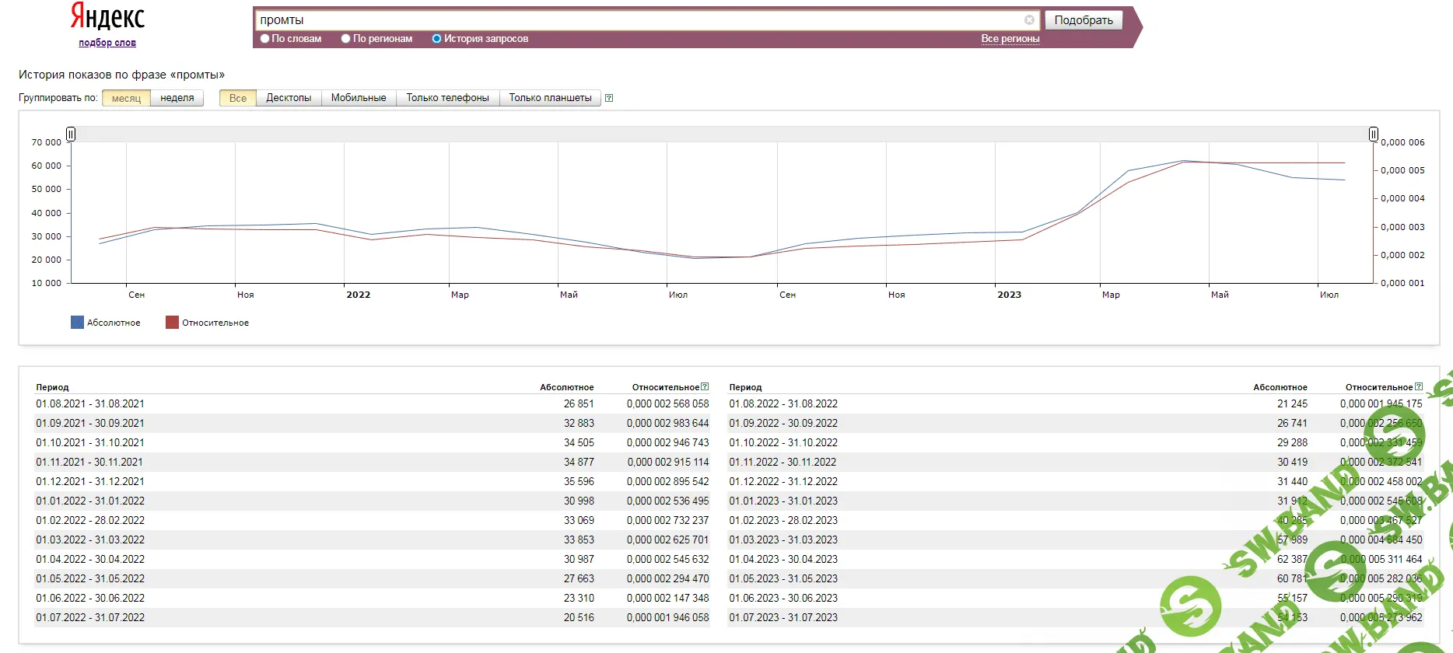The image size is (1453, 653).
Task: Click the blue Абсолютное legend icon
Action: pyautogui.click(x=77, y=323)
